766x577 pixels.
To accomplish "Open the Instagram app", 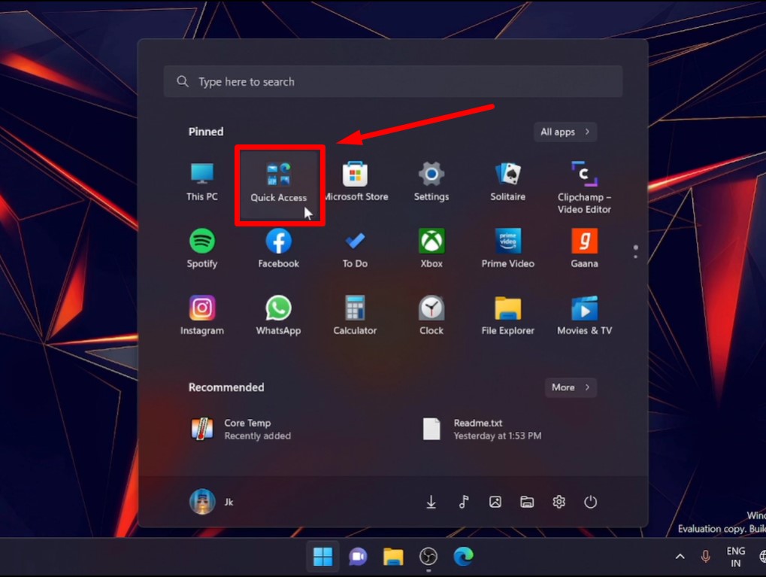I will click(201, 316).
